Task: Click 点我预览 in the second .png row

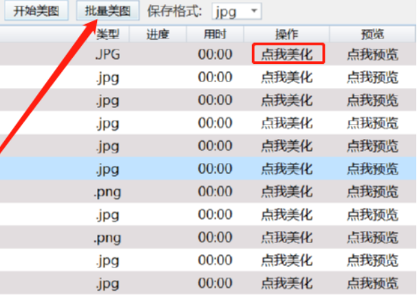Action: (372, 237)
